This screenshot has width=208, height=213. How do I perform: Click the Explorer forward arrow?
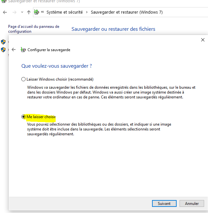pos(14,12)
